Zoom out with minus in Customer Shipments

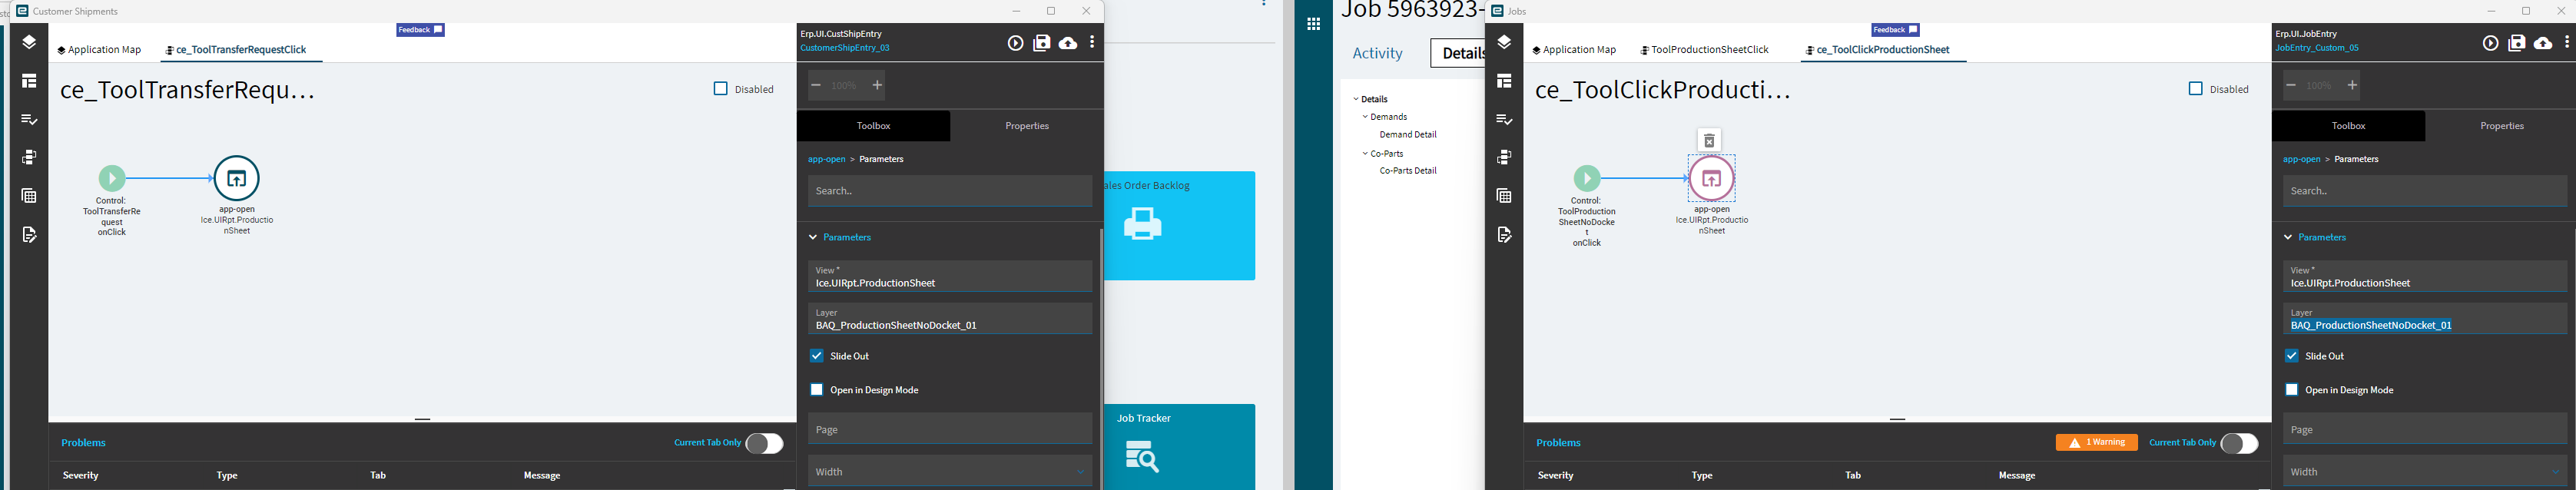[x=816, y=85]
